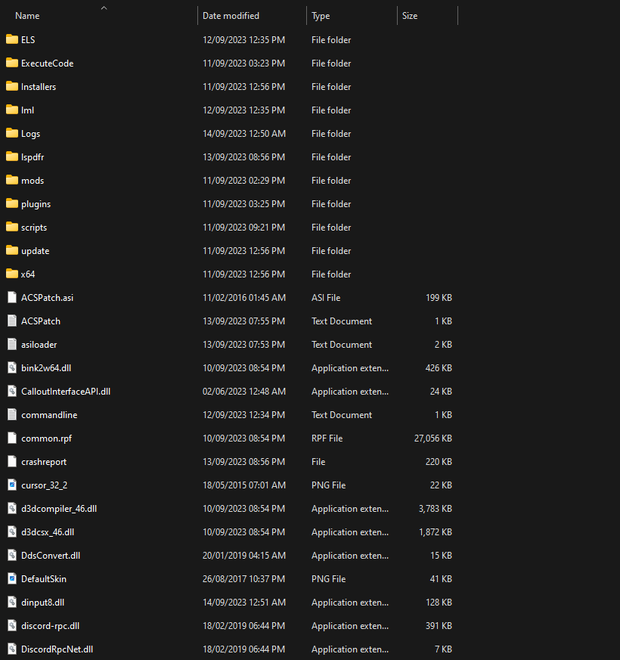This screenshot has width=620, height=660.
Task: Select the CalloutInterfaceAPI.dll file name
Action: (66, 391)
